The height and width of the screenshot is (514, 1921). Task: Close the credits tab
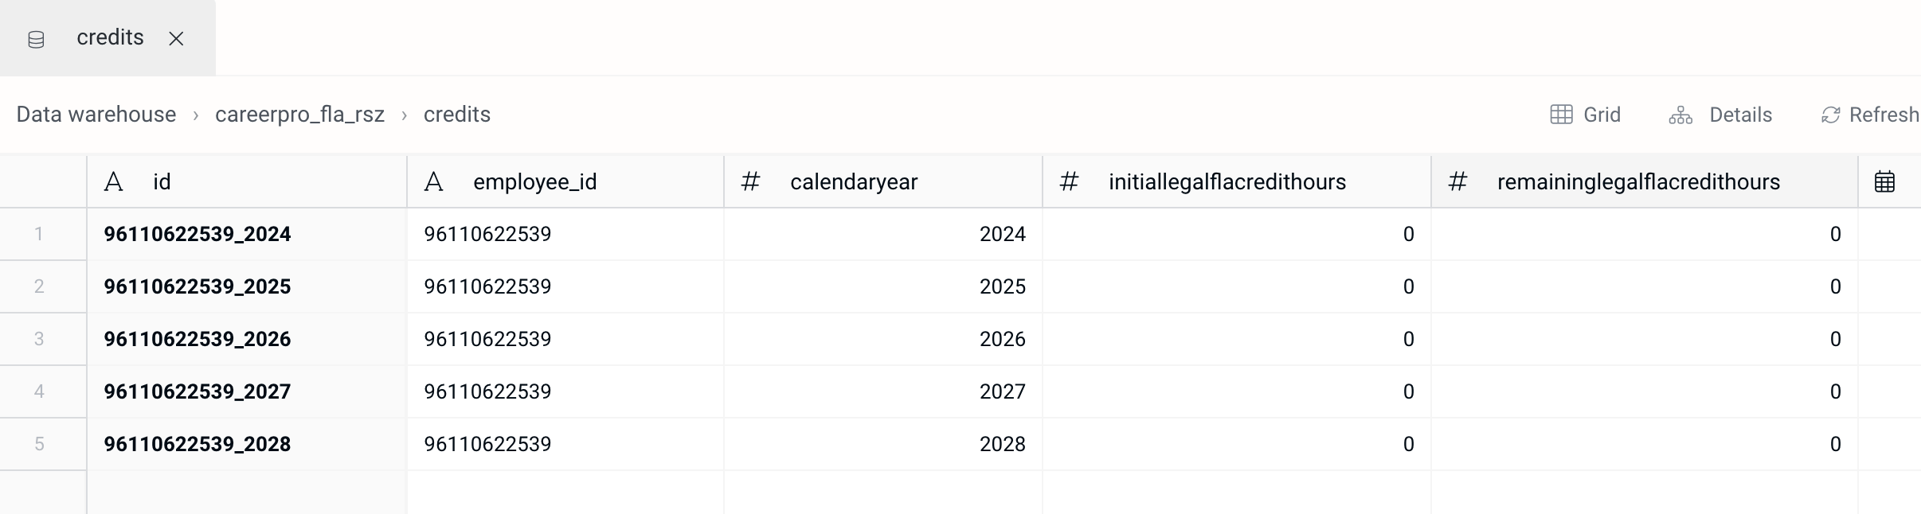pyautogui.click(x=176, y=39)
